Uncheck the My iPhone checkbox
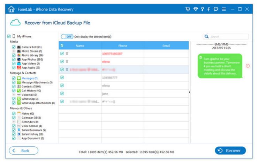The image size is (259, 163). [9, 36]
